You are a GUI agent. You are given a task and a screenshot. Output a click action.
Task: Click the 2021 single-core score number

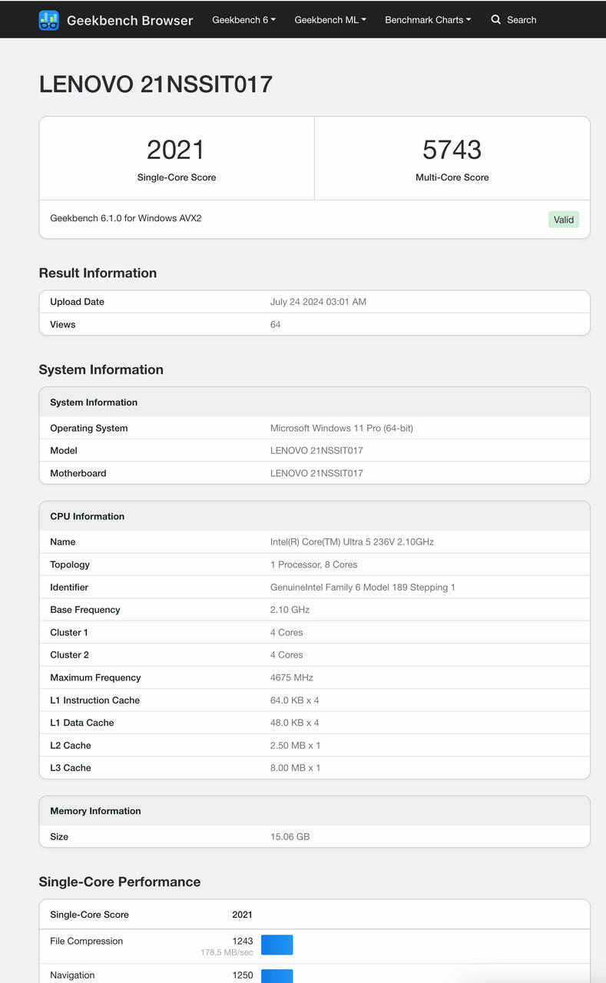click(x=176, y=150)
